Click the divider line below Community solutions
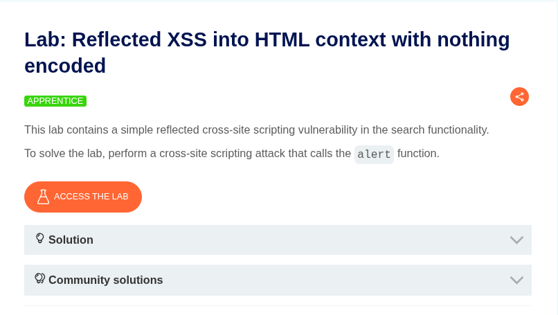558x315 pixels. (278, 305)
